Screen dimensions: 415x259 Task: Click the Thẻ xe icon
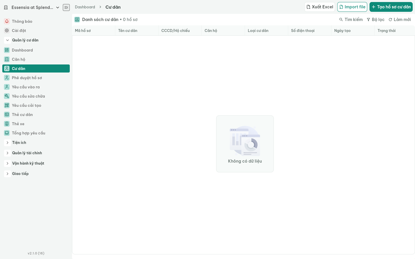point(7,124)
